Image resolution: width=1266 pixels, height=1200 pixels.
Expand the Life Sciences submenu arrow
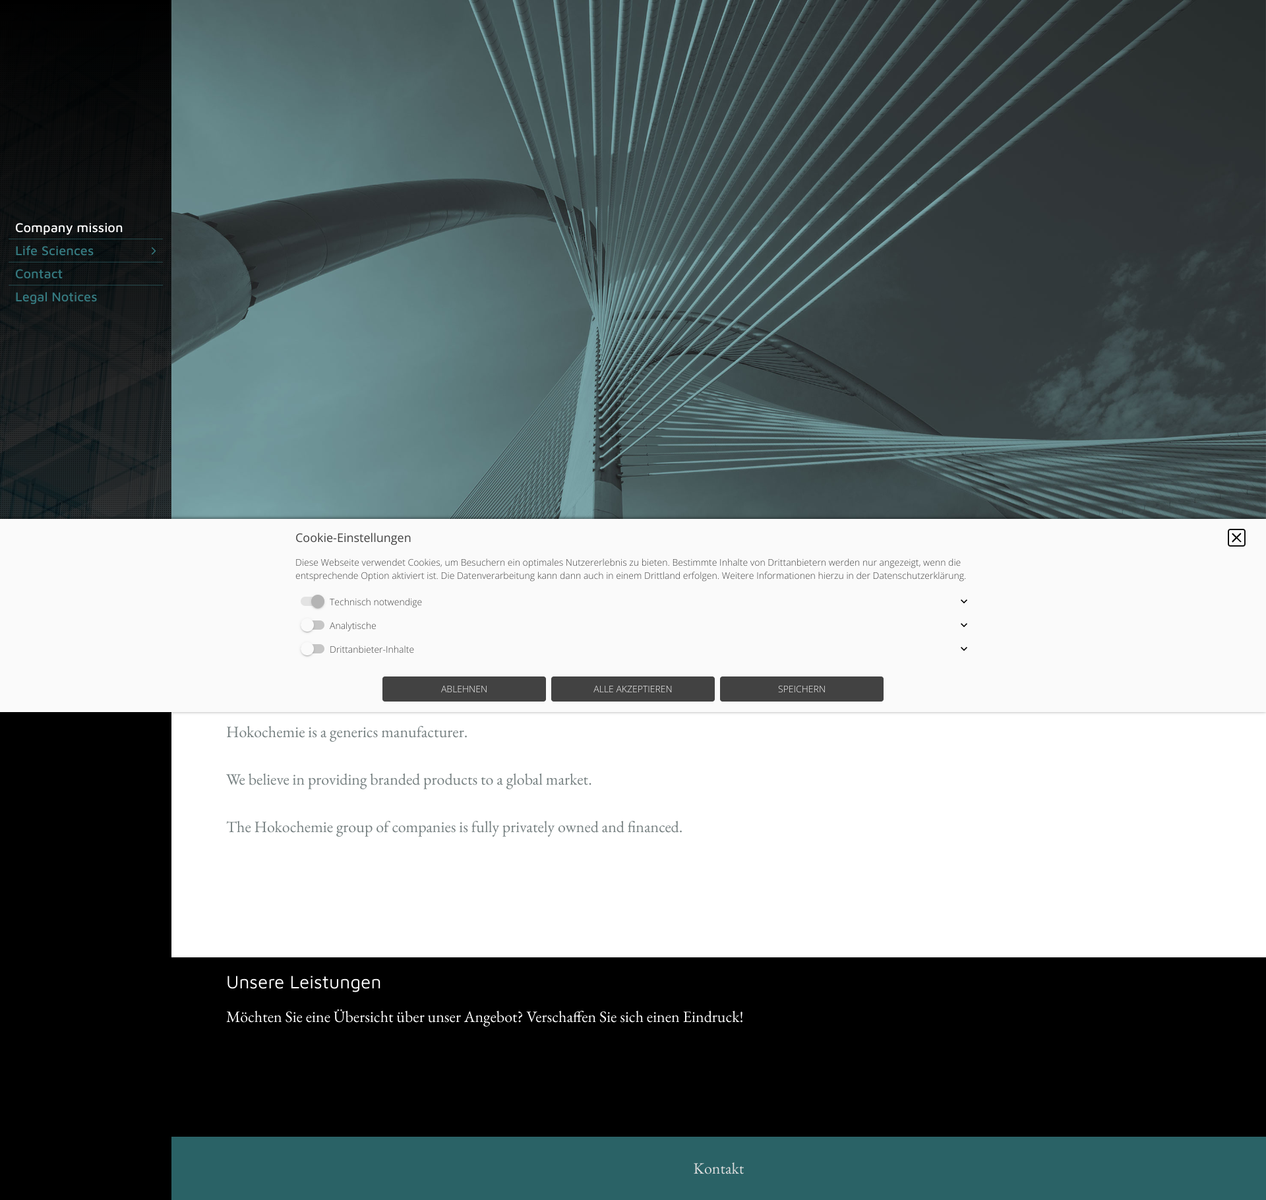(x=154, y=251)
